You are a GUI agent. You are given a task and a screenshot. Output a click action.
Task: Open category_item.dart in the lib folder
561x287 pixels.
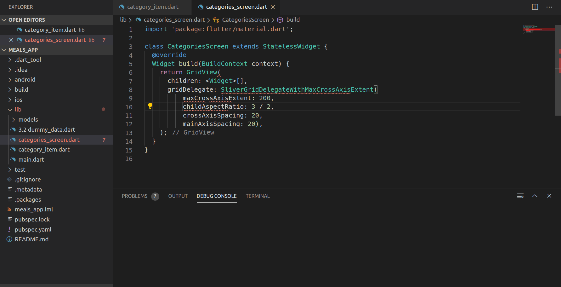pyautogui.click(x=56, y=149)
